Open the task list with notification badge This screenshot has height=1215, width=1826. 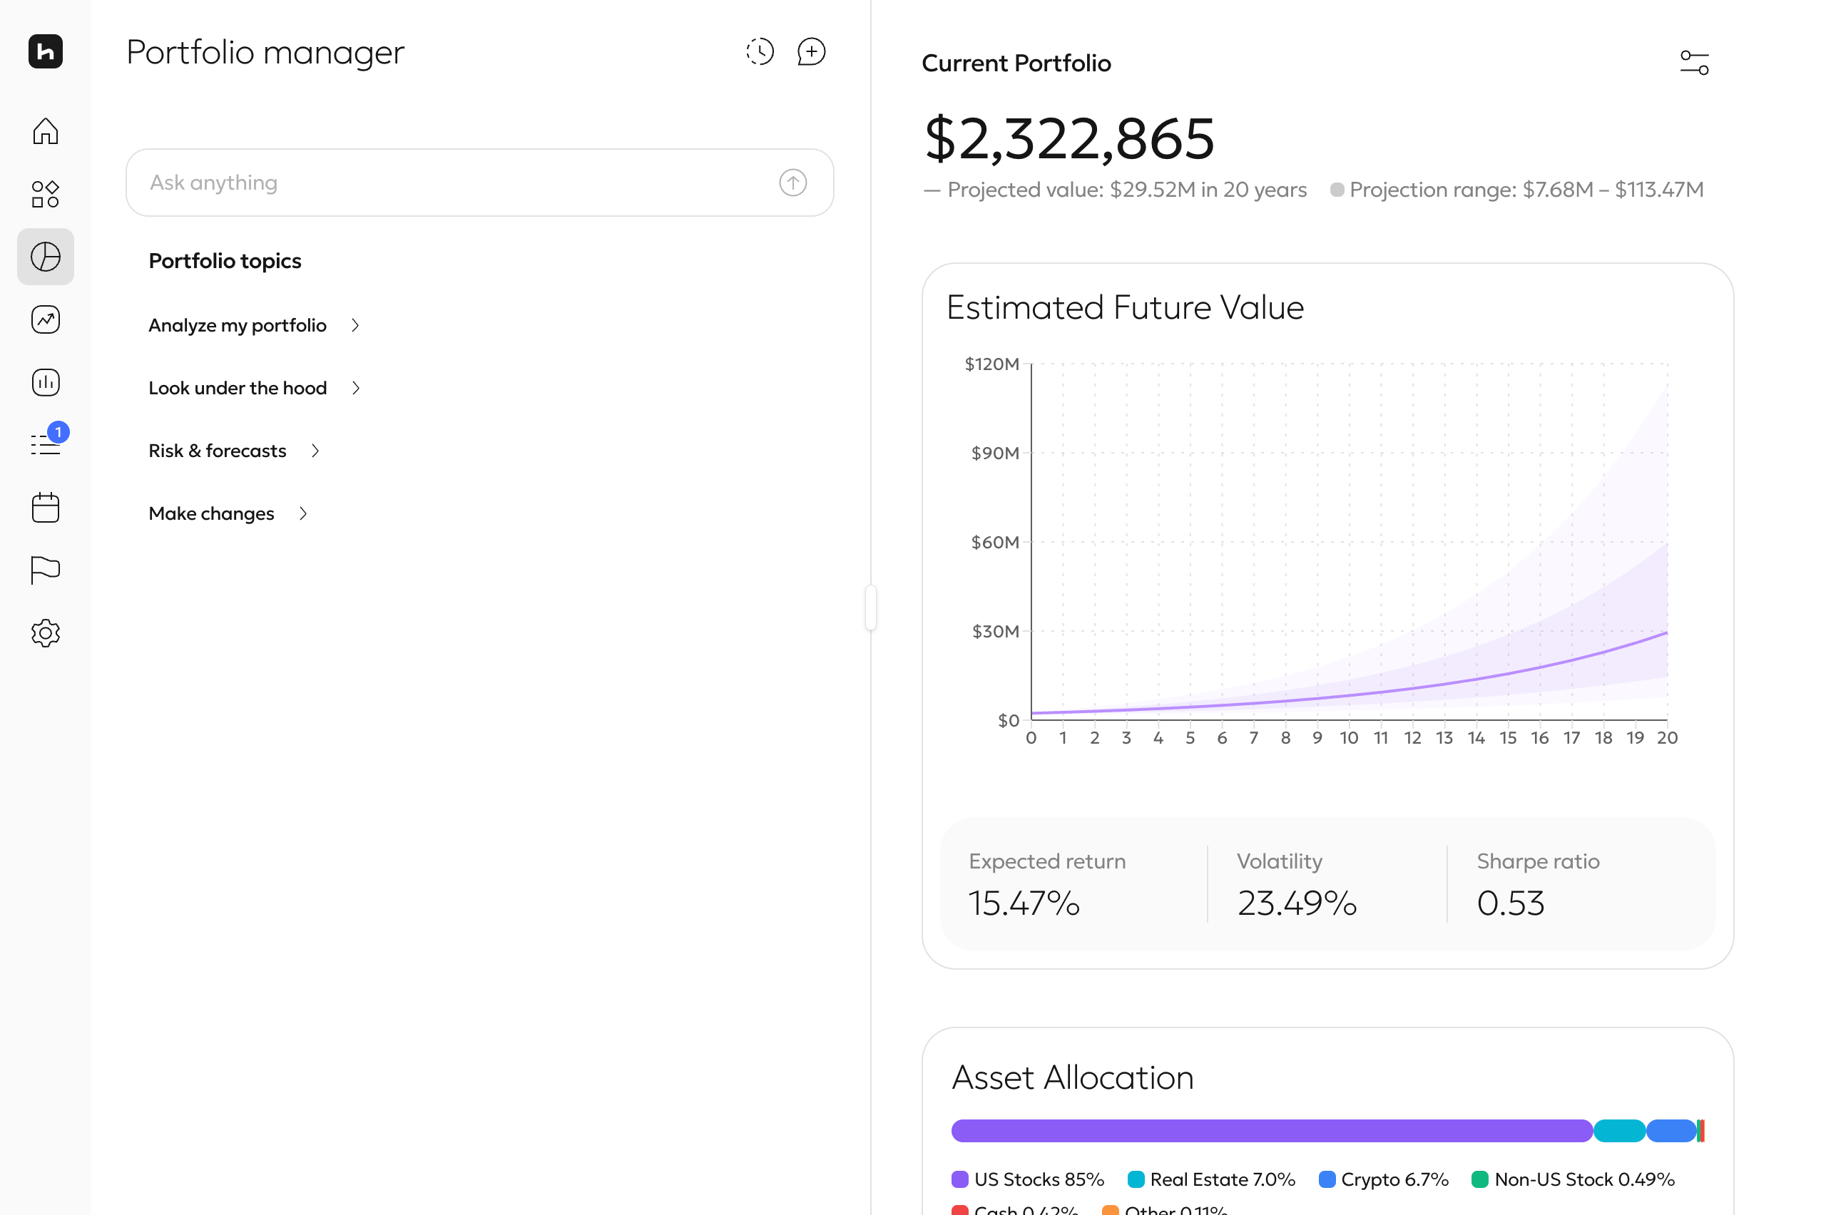click(x=45, y=444)
